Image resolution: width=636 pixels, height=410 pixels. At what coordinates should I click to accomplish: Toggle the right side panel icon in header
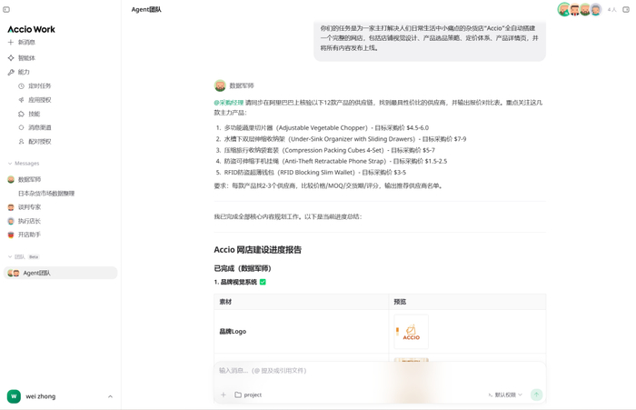tap(626, 9)
